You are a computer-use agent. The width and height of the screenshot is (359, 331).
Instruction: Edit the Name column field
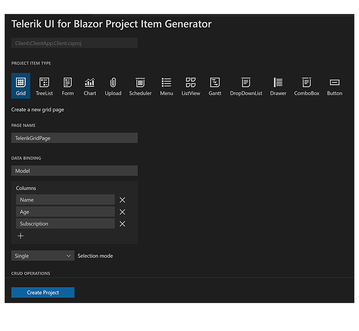tap(65, 200)
